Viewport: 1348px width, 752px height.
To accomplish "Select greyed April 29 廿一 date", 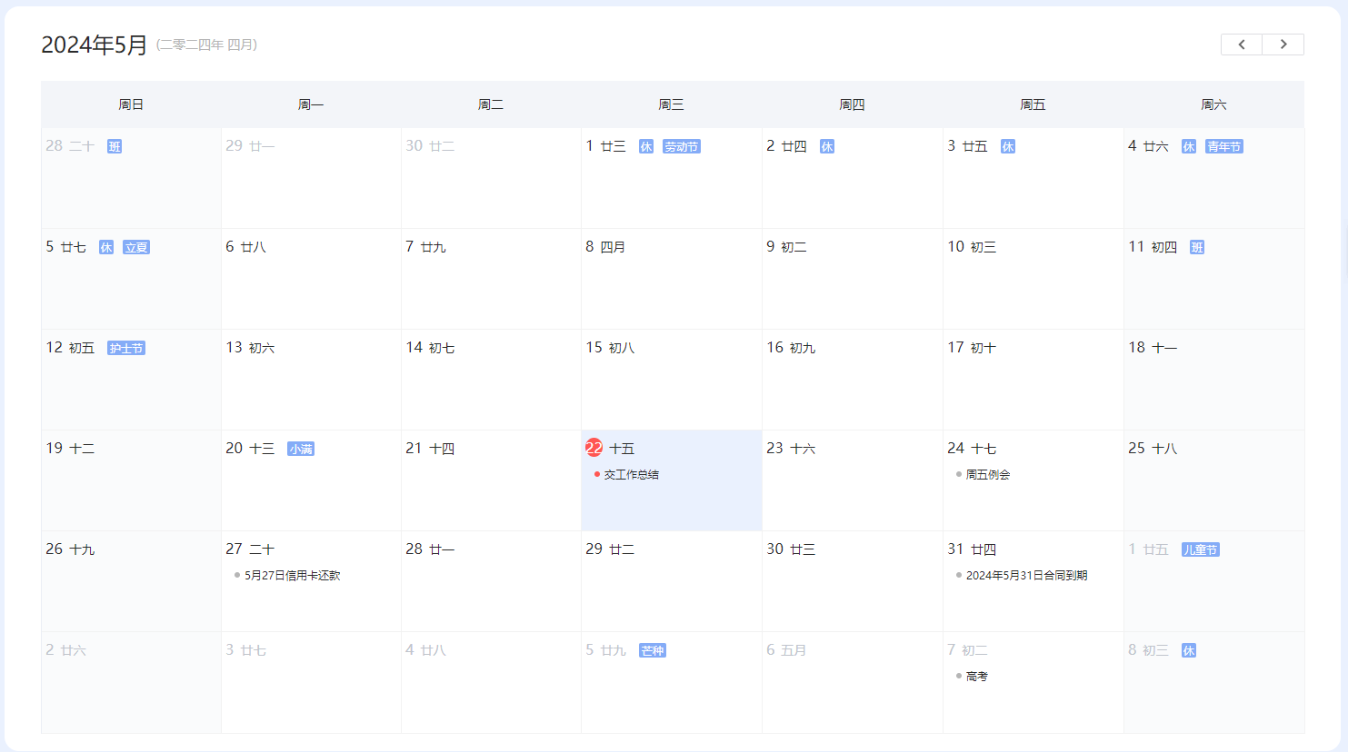I will (311, 178).
